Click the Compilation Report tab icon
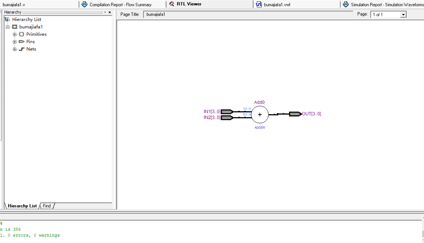 click(85, 4)
